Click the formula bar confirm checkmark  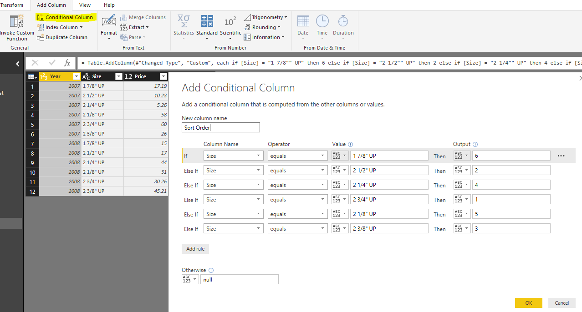tap(52, 63)
